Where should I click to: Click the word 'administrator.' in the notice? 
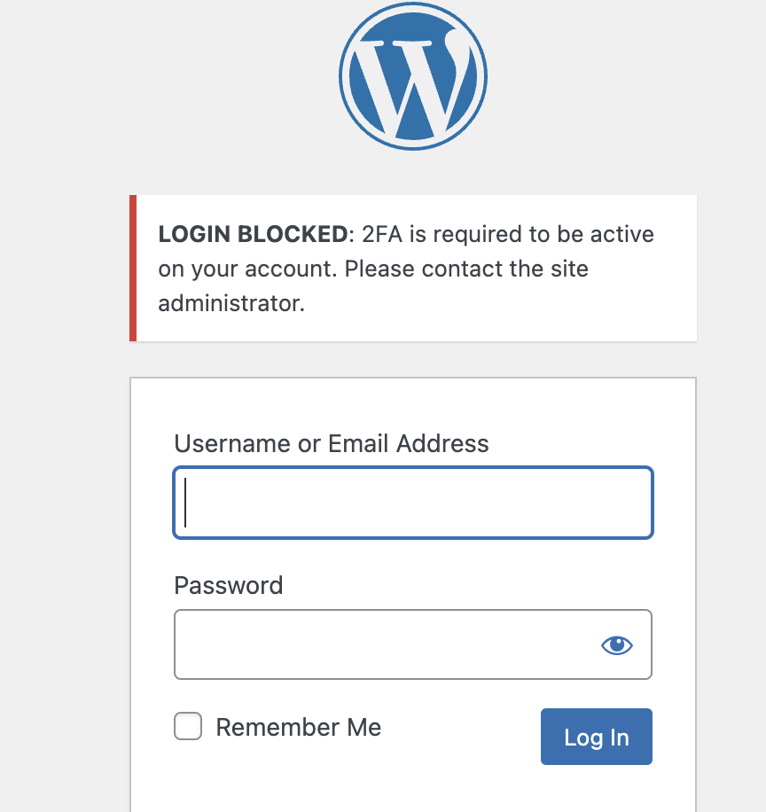point(231,303)
